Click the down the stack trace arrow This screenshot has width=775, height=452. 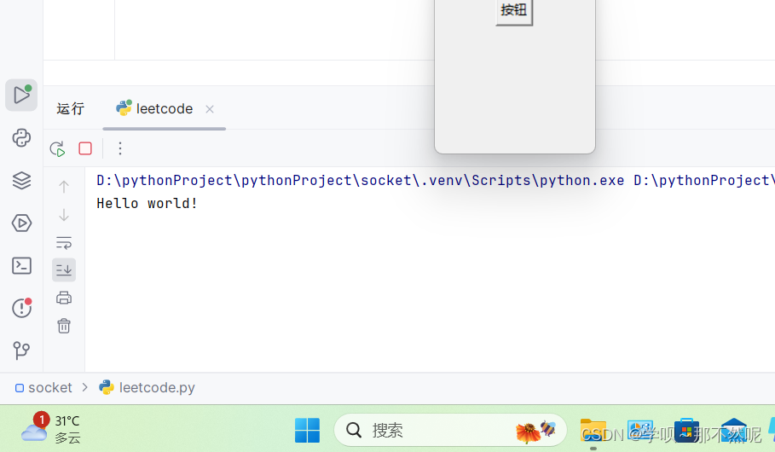[64, 215]
